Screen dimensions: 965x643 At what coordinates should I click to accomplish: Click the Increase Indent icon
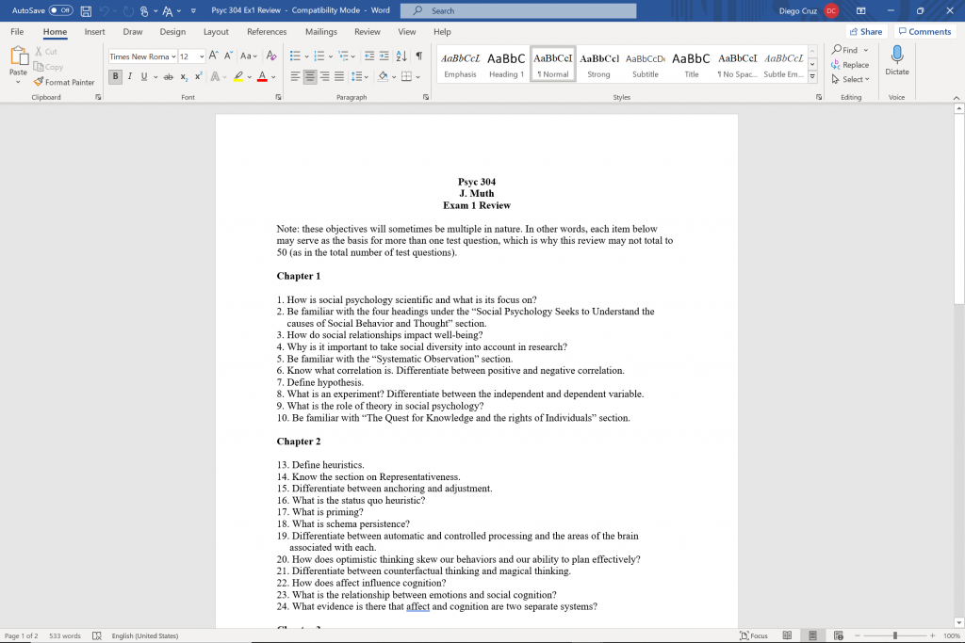[384, 56]
